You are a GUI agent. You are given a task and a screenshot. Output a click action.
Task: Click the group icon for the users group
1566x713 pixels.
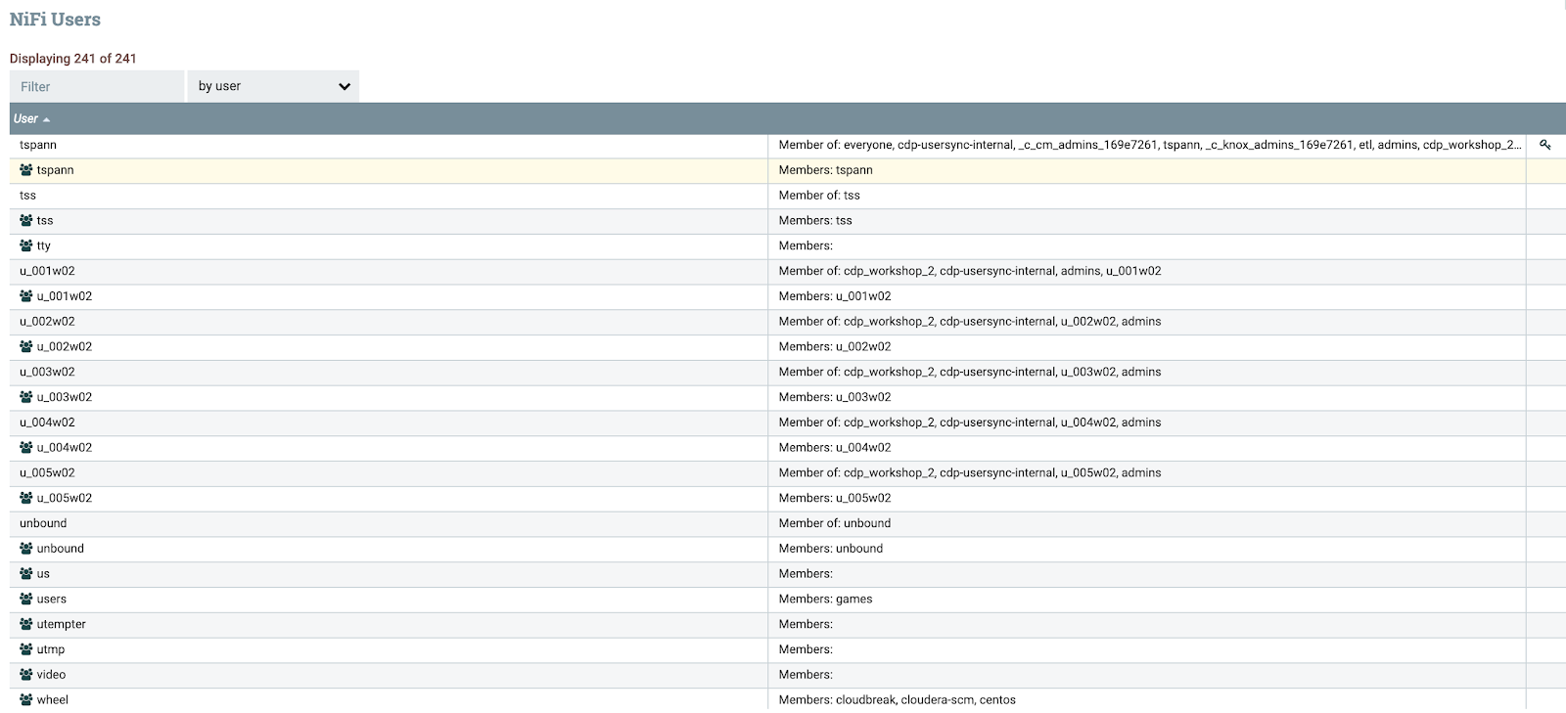[x=26, y=600]
